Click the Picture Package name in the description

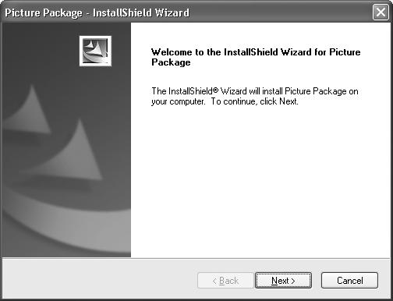[316, 91]
